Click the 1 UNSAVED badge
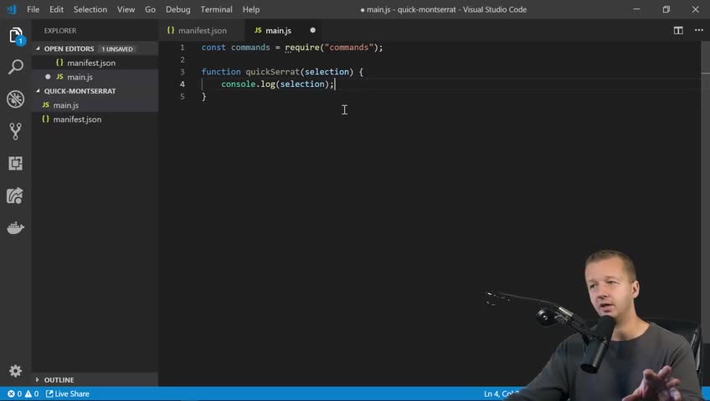The height and width of the screenshot is (401, 710). click(117, 48)
